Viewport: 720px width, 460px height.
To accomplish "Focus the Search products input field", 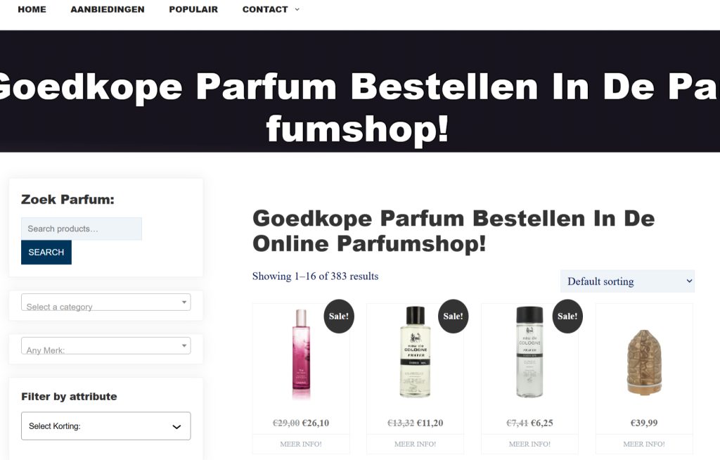I will tap(82, 229).
